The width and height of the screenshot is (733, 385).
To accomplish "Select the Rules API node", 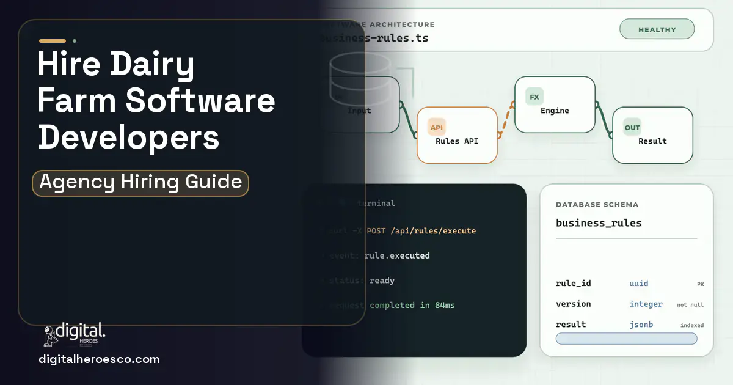I will [x=457, y=135].
